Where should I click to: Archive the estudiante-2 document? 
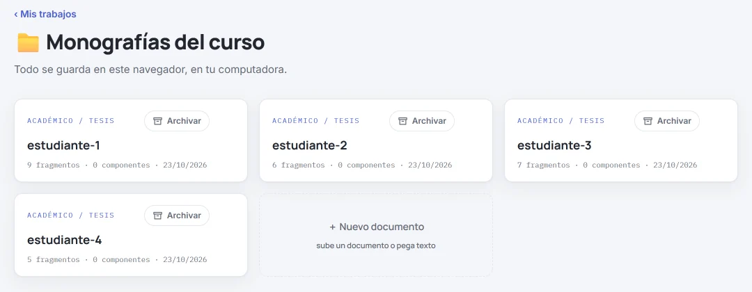[x=421, y=121]
